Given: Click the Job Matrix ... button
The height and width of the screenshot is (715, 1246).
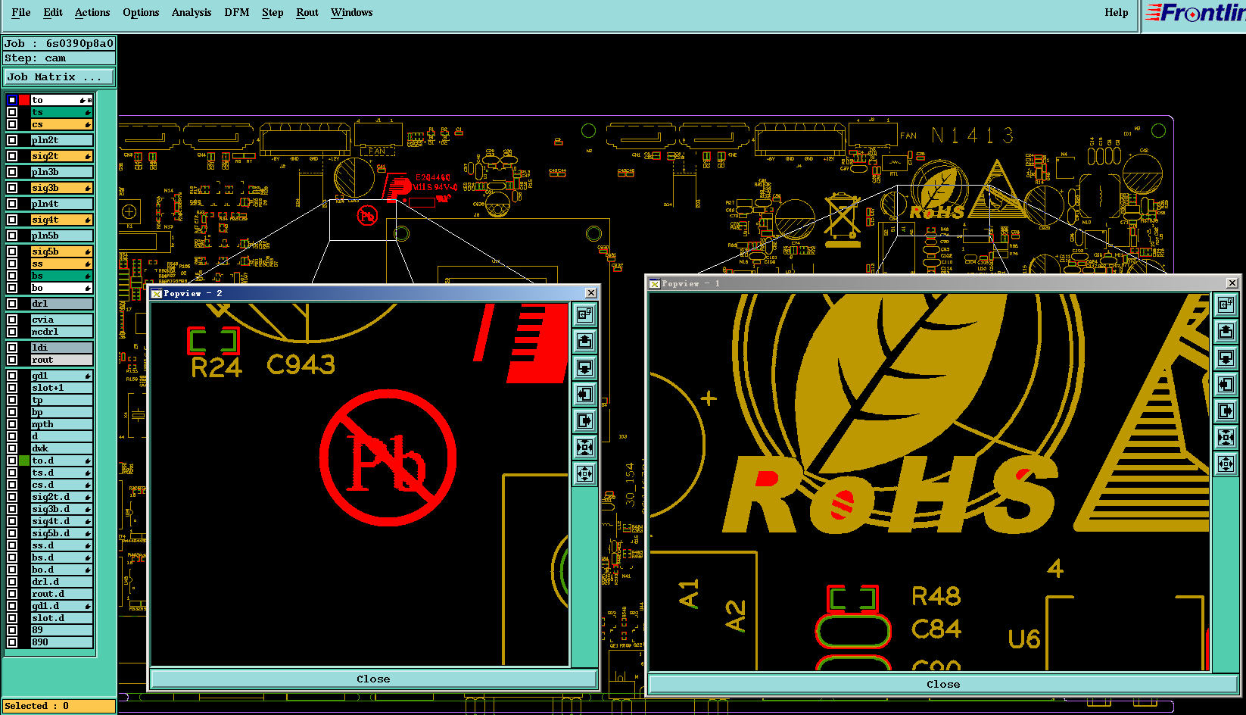Looking at the screenshot, I should coord(59,77).
